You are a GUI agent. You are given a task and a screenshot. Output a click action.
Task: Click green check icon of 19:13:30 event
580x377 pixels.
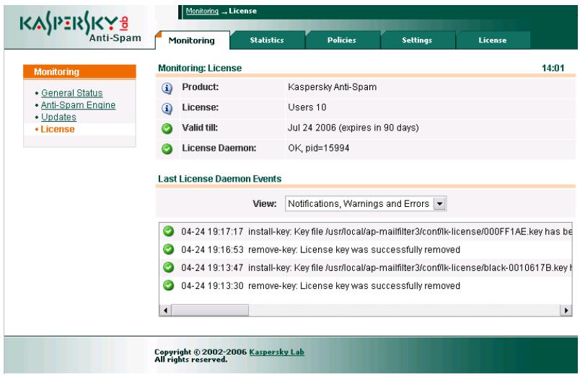pos(169,285)
